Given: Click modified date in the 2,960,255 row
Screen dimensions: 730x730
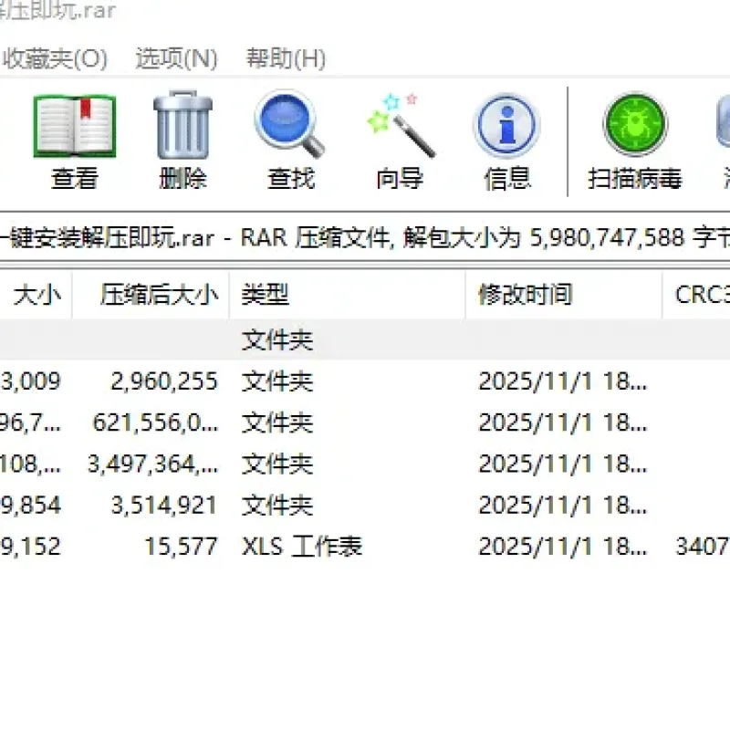Looking at the screenshot, I should [x=563, y=381].
